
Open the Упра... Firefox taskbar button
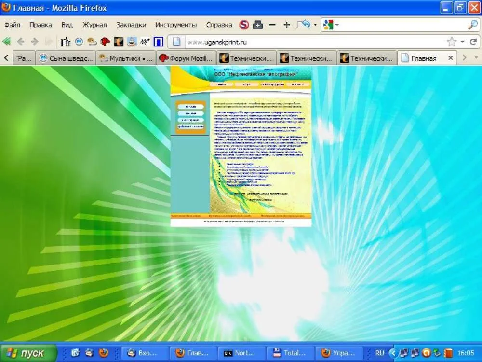[x=339, y=353]
